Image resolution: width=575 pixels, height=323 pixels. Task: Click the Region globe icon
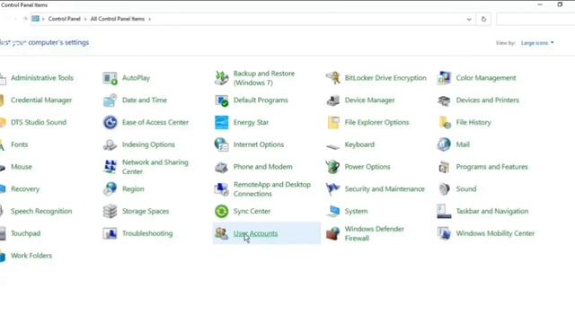110,189
